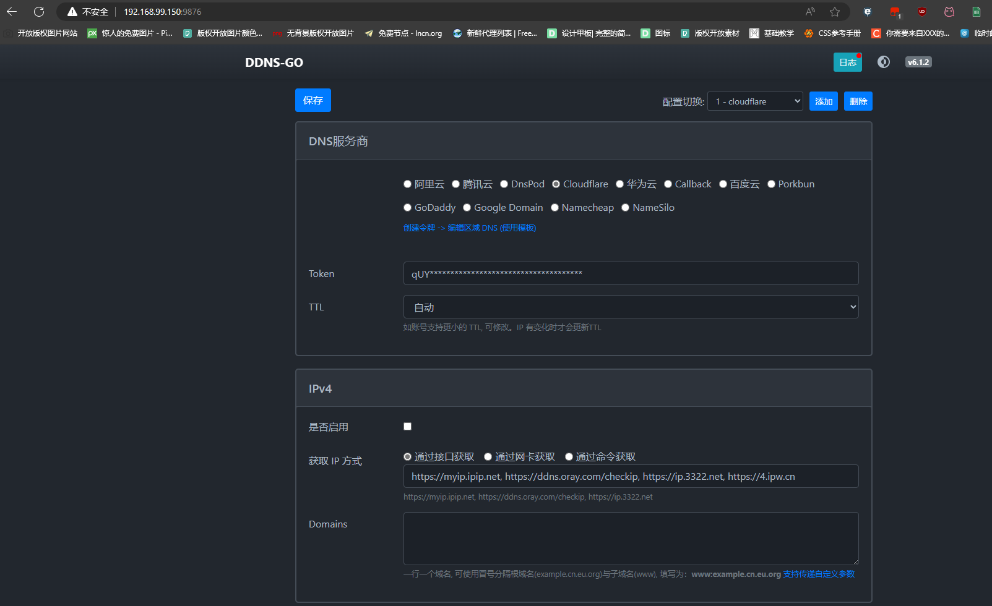Image resolution: width=992 pixels, height=606 pixels.
Task: Open the 图标 bookmark
Action: click(655, 33)
